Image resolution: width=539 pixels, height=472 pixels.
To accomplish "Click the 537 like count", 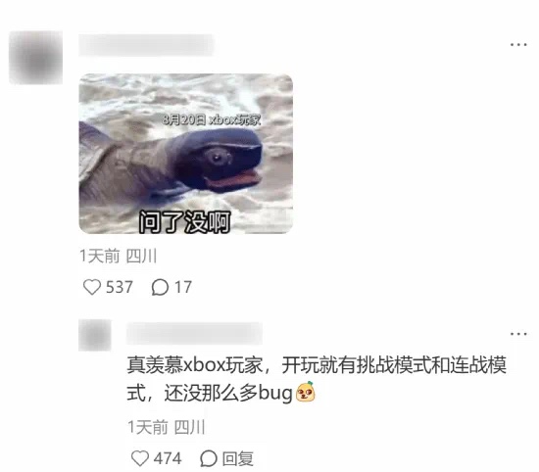I will coord(119,287).
